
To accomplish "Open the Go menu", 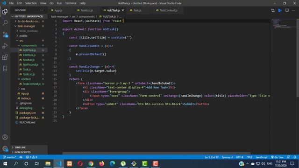I will (x=51, y=3).
